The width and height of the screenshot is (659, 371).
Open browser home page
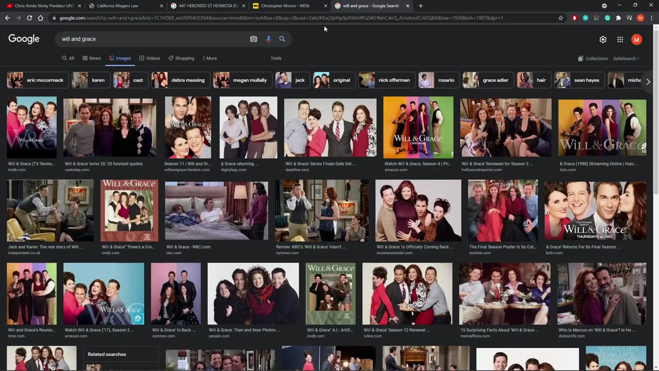tap(41, 18)
